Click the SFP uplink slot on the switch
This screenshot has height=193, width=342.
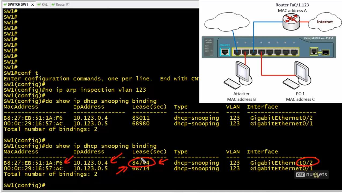click(x=325, y=52)
